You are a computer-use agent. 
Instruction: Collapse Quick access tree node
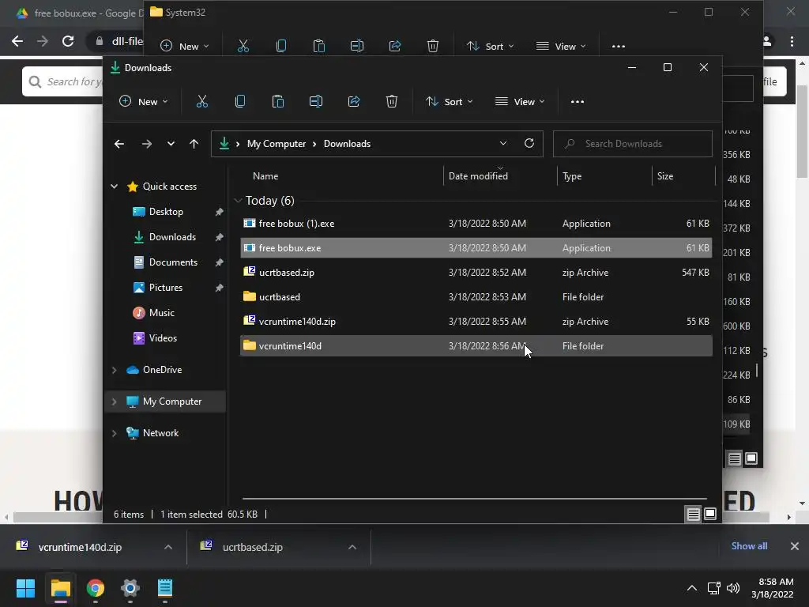pos(114,187)
